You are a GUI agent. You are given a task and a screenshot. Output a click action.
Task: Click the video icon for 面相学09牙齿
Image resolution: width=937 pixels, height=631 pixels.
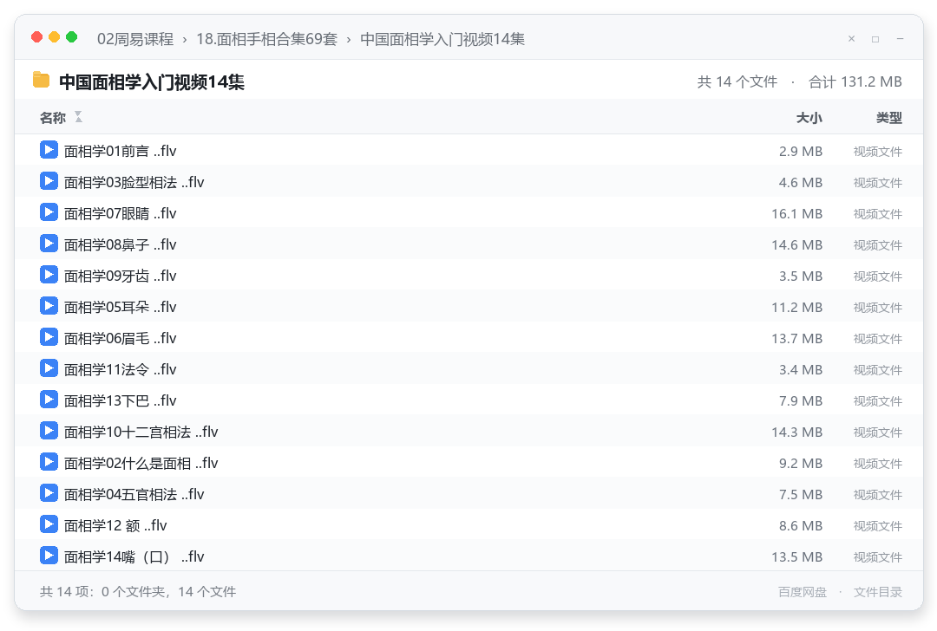pos(49,275)
